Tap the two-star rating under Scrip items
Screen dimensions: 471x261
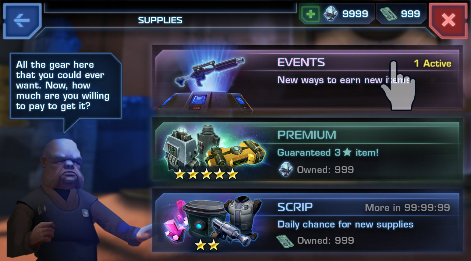point(207,245)
